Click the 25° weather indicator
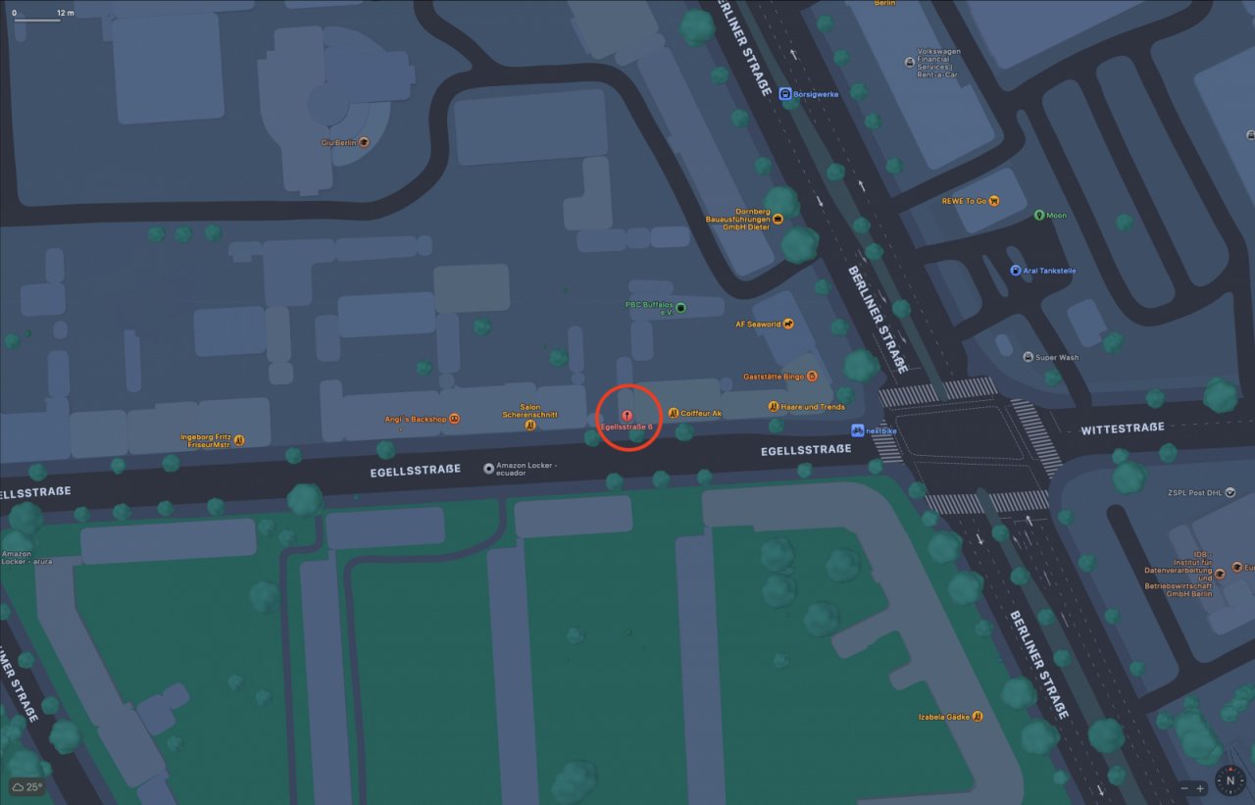1255x805 pixels. click(x=27, y=786)
